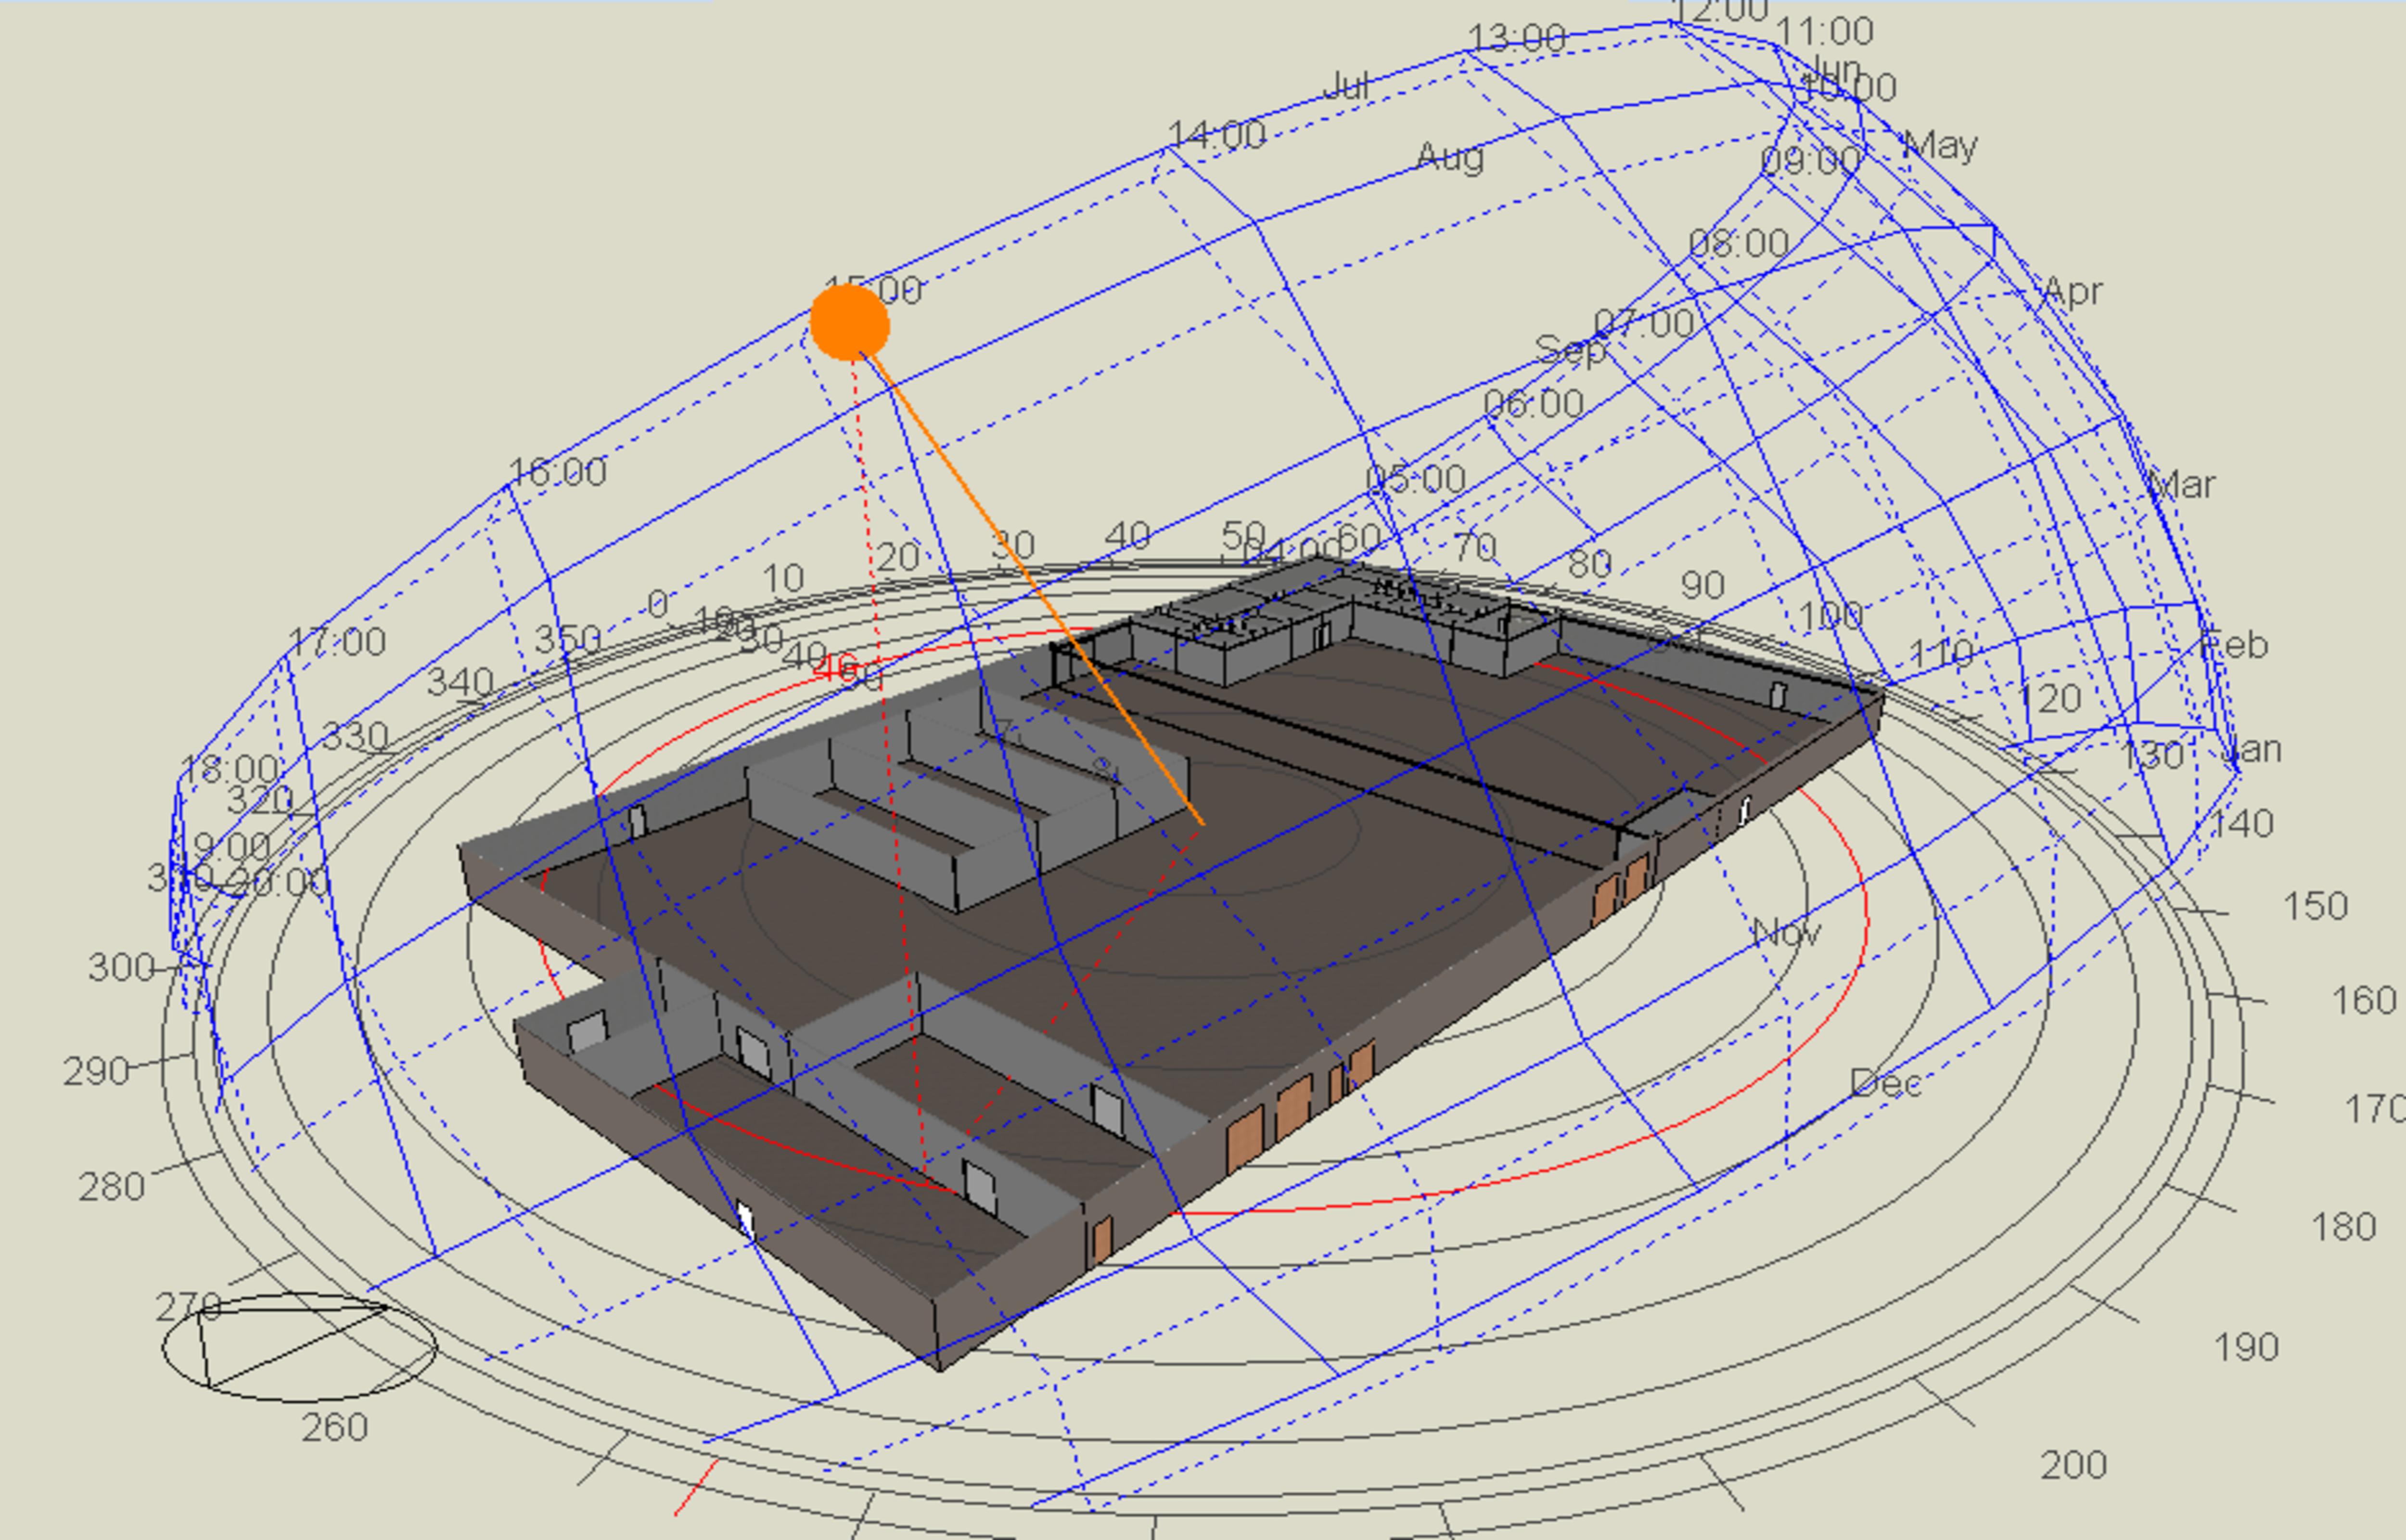Click the 90 azimuth label
Screen dimensions: 2406x1540
click(1702, 585)
